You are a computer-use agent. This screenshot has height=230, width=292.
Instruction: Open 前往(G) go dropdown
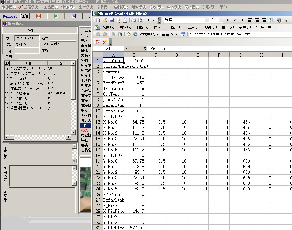(169, 34)
